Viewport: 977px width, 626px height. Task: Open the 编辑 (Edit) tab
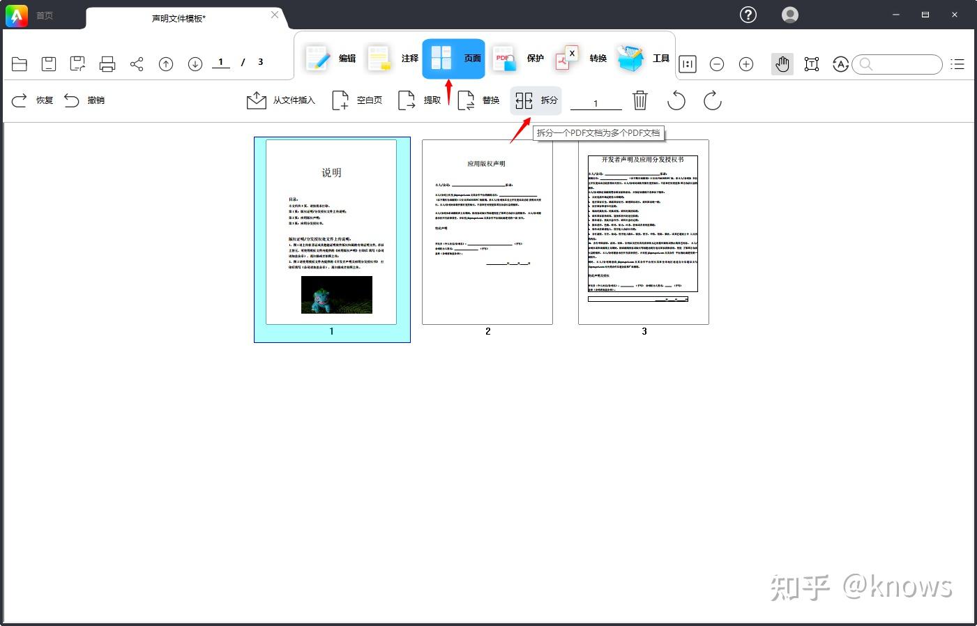(331, 59)
